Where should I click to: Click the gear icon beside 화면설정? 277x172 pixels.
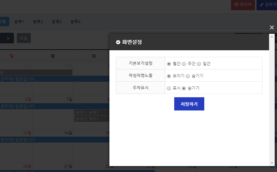(x=118, y=42)
